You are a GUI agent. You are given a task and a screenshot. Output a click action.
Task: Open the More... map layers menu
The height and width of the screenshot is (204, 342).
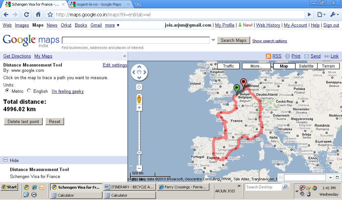point(256,66)
